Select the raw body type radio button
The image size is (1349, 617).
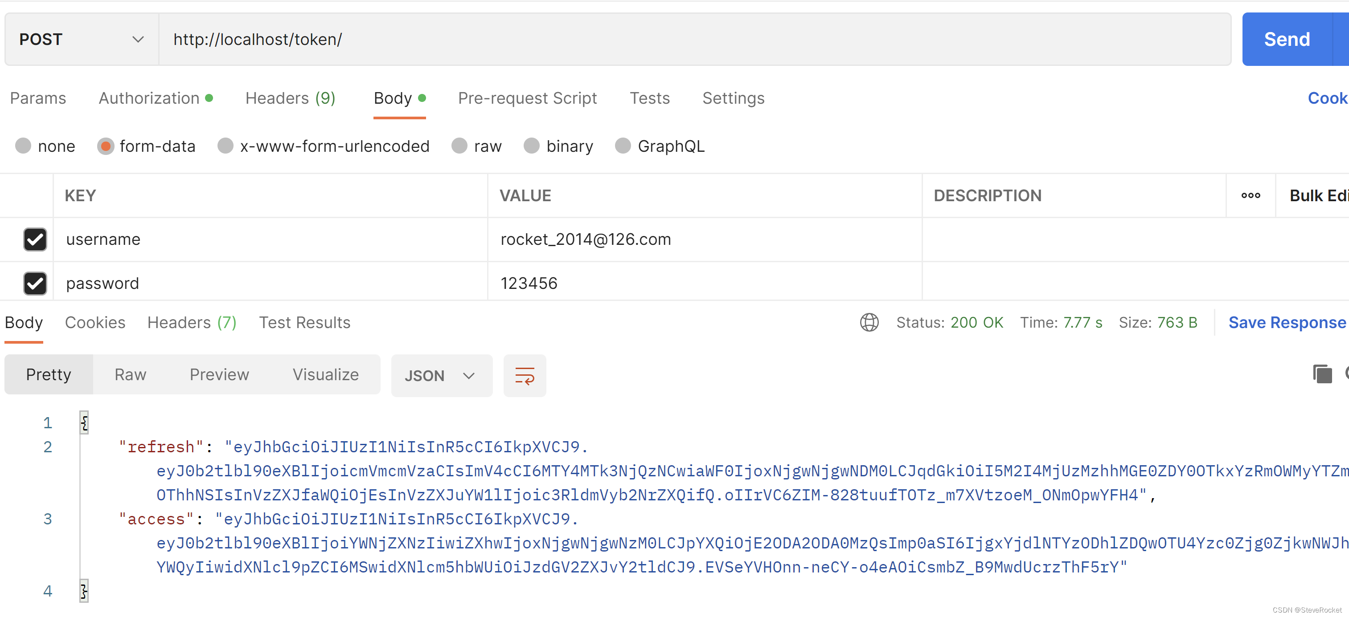459,146
